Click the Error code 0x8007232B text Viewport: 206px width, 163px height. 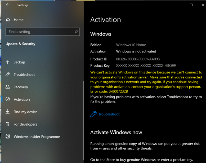point(109,91)
